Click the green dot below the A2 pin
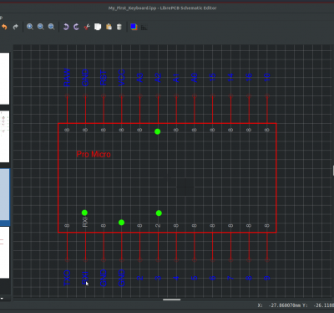Viewport: 334px width, 313px height. tap(158, 131)
